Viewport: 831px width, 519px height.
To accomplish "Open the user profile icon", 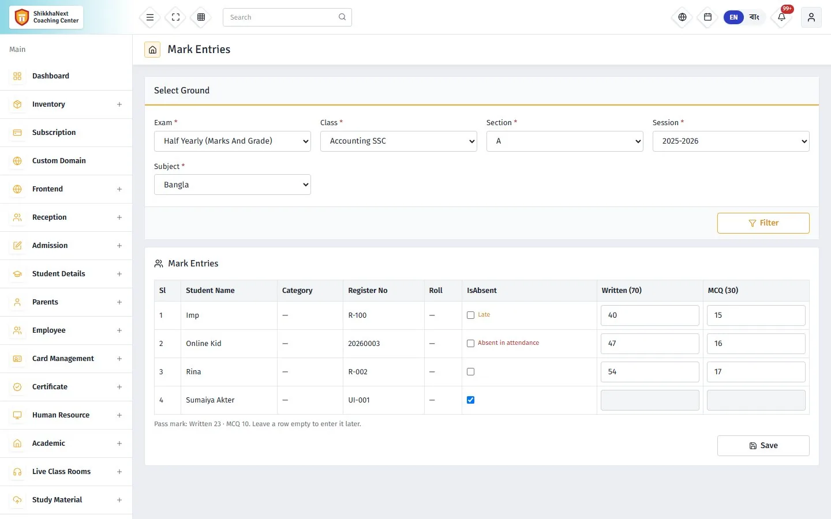I will [811, 17].
